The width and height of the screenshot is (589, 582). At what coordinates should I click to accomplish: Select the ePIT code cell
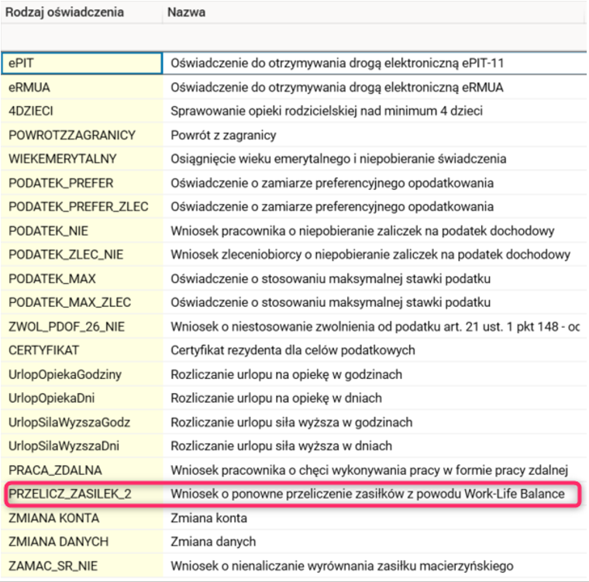click(x=82, y=63)
